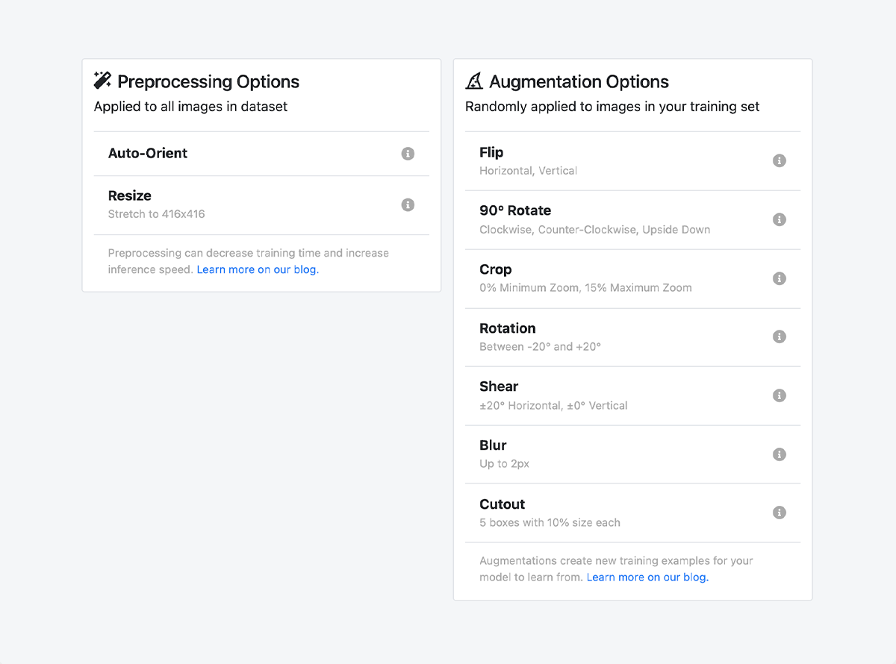Open the Blur info icon

point(780,454)
